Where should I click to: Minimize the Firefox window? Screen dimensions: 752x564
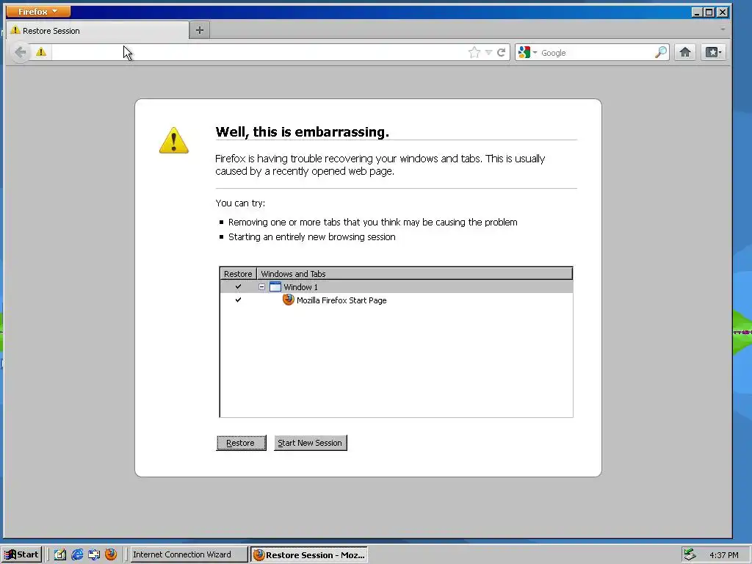pyautogui.click(x=697, y=12)
